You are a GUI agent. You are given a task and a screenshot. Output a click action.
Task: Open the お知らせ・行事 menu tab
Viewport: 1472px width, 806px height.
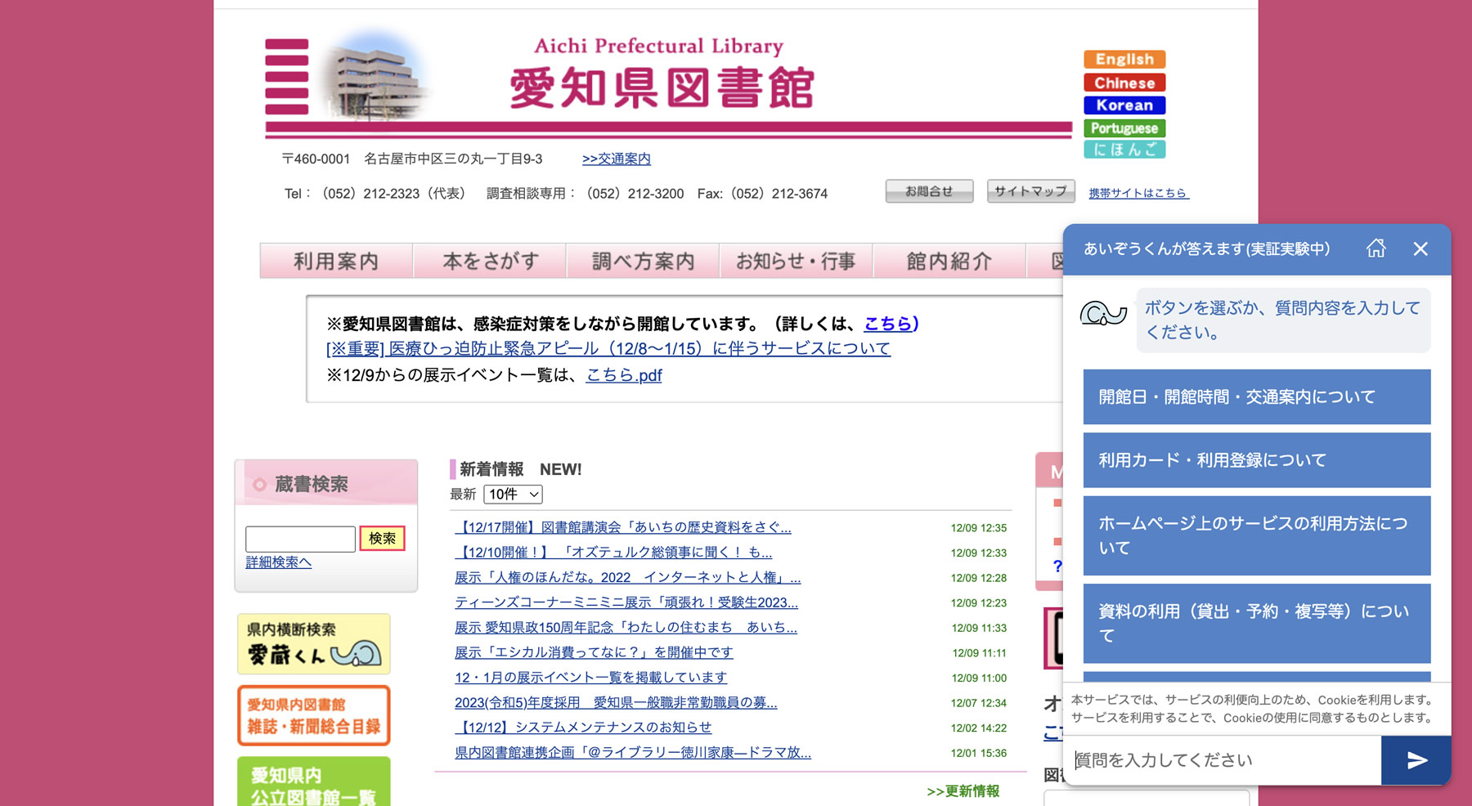click(x=796, y=262)
